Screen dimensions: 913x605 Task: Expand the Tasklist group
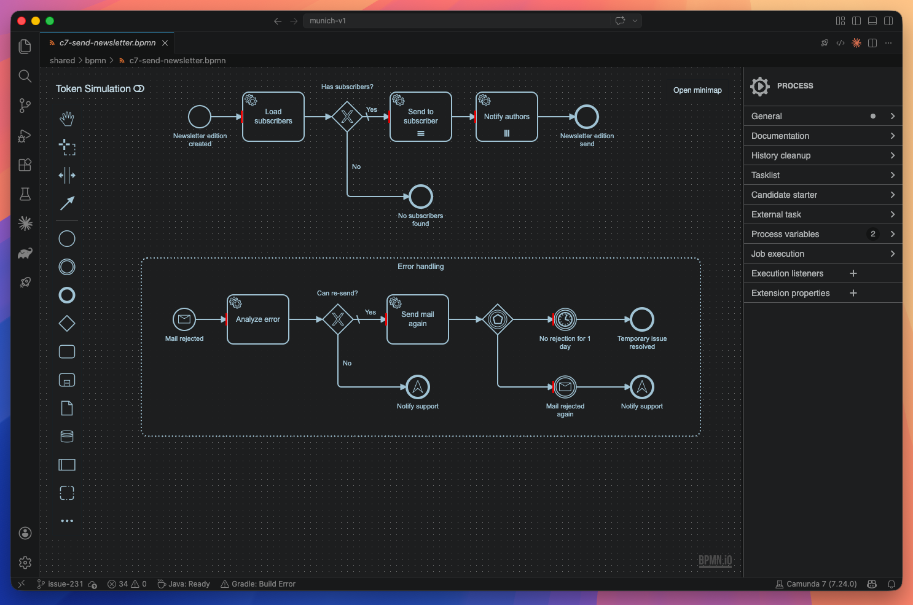point(823,175)
